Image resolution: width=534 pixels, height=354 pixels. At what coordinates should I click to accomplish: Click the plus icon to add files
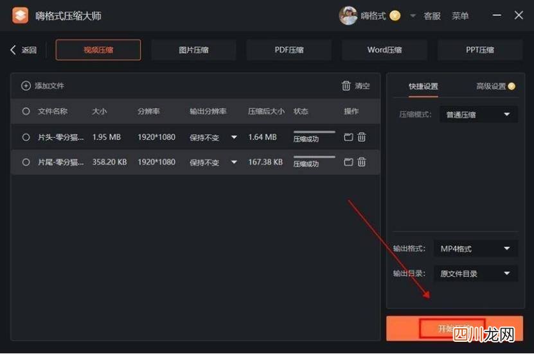26,85
